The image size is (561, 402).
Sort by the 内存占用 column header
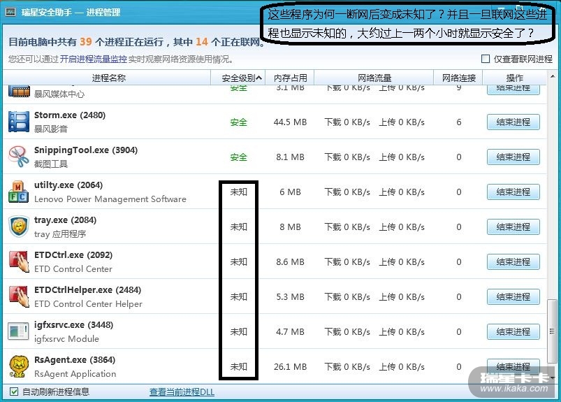point(290,78)
